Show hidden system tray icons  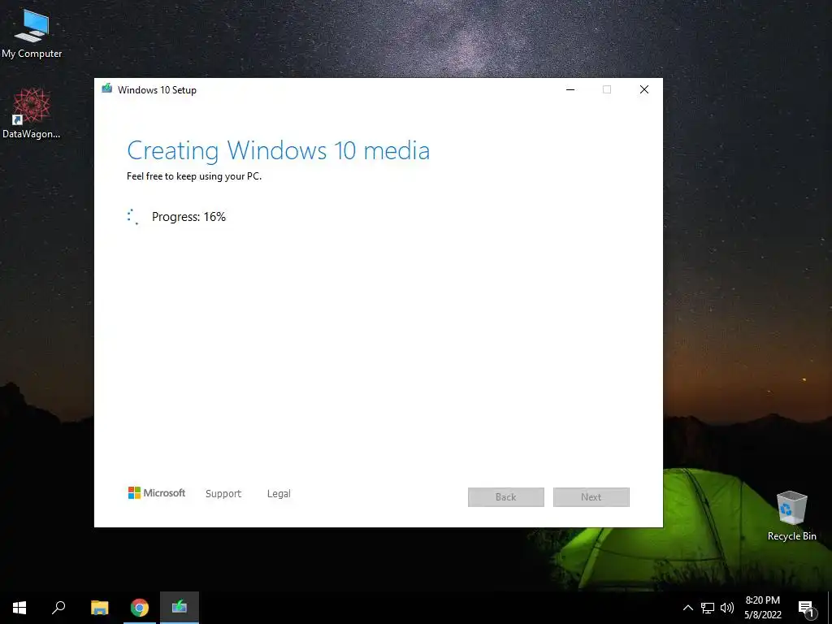click(x=687, y=608)
